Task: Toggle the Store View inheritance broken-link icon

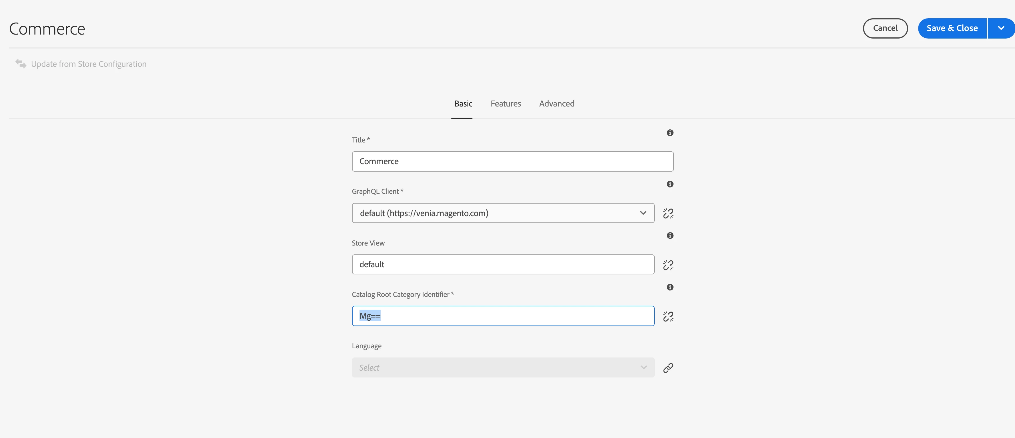Action: pos(668,265)
